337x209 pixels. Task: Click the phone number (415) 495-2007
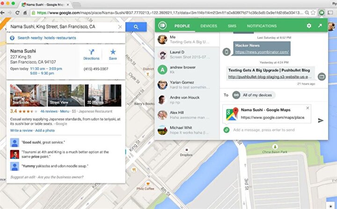[96, 69]
